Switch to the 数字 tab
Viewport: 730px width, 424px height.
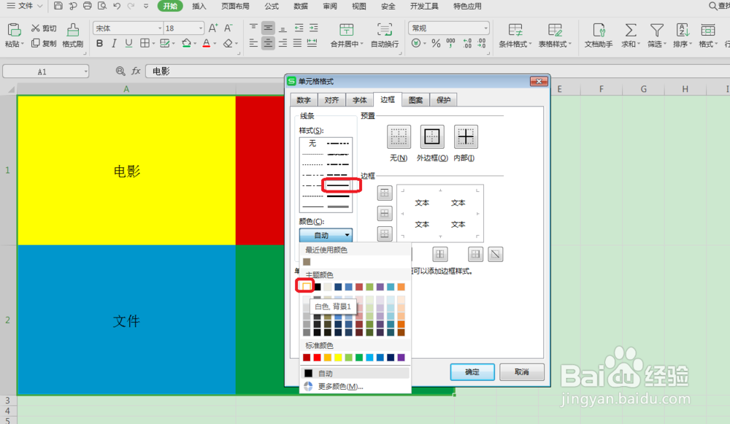304,100
